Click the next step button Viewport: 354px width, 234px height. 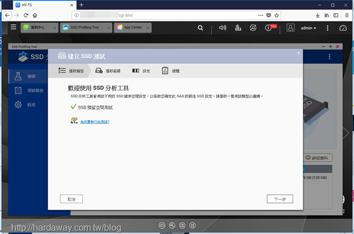[x=280, y=199]
